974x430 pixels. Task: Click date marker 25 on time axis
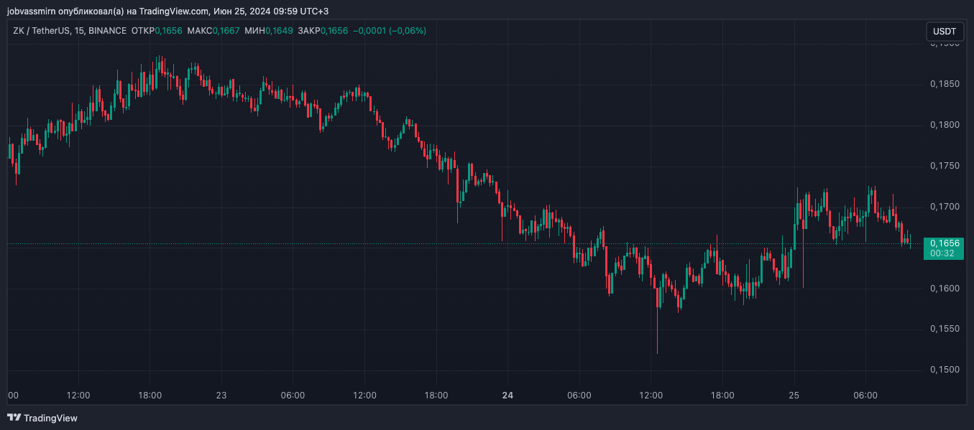point(794,396)
